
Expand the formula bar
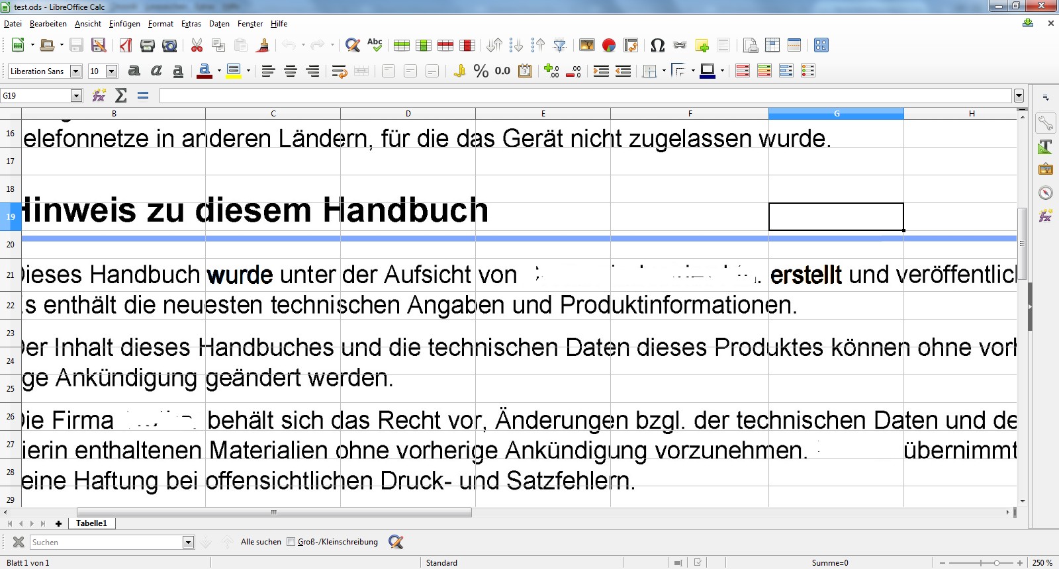1019,96
